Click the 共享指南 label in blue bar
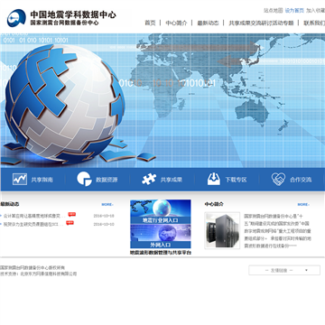The height and width of the screenshot is (325, 325). [42, 180]
